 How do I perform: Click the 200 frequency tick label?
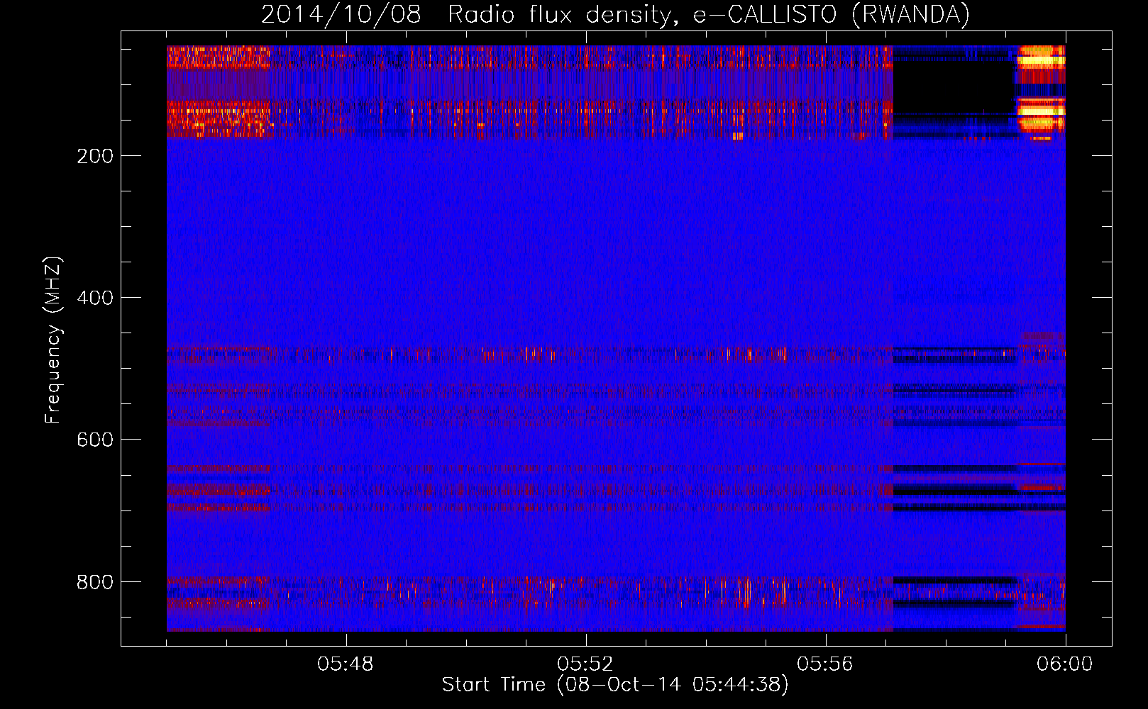95,156
